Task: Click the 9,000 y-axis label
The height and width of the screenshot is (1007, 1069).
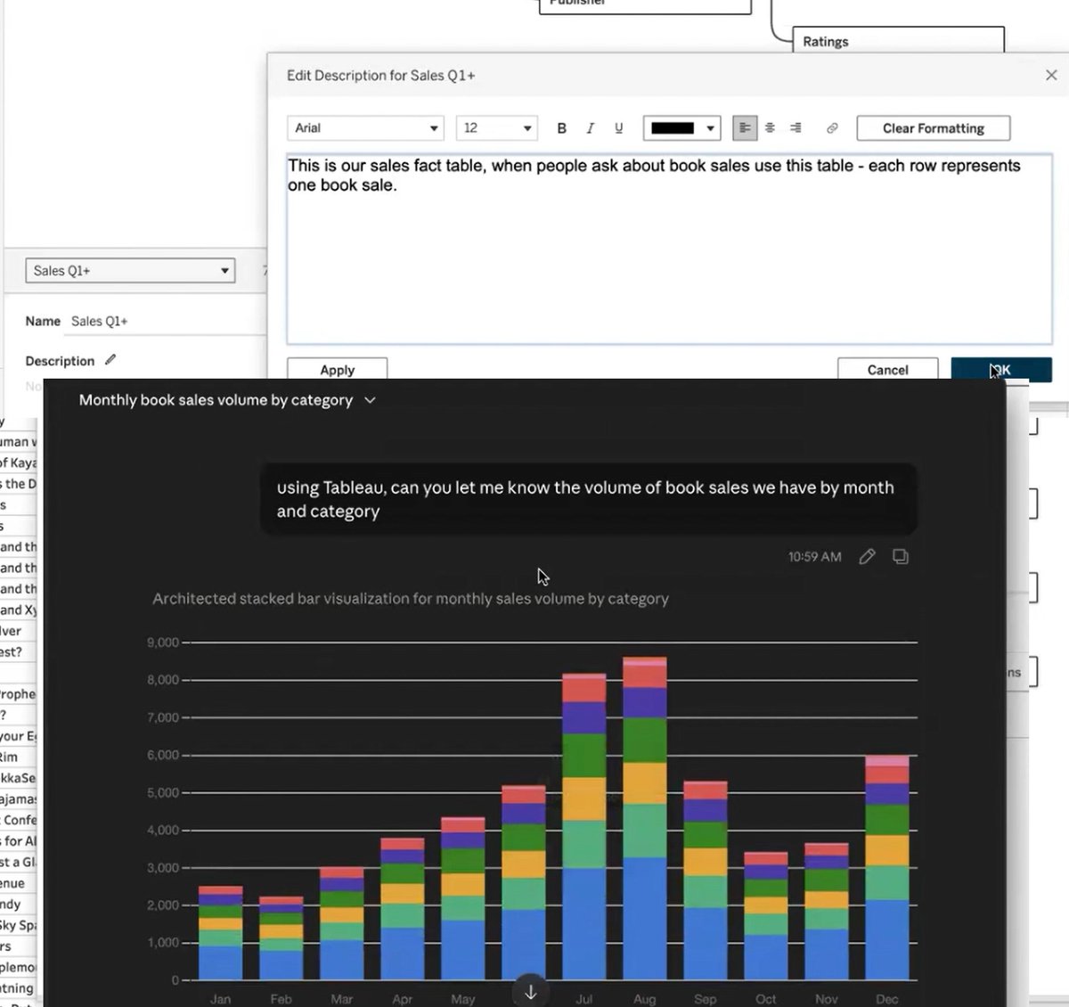Action: point(163,643)
